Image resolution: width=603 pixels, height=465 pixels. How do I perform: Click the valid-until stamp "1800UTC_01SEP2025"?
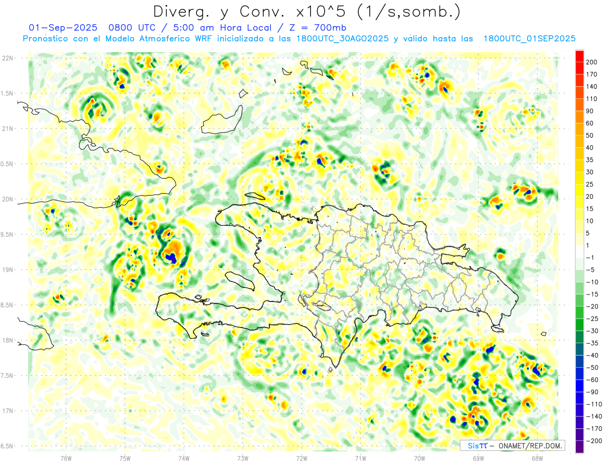(529, 39)
